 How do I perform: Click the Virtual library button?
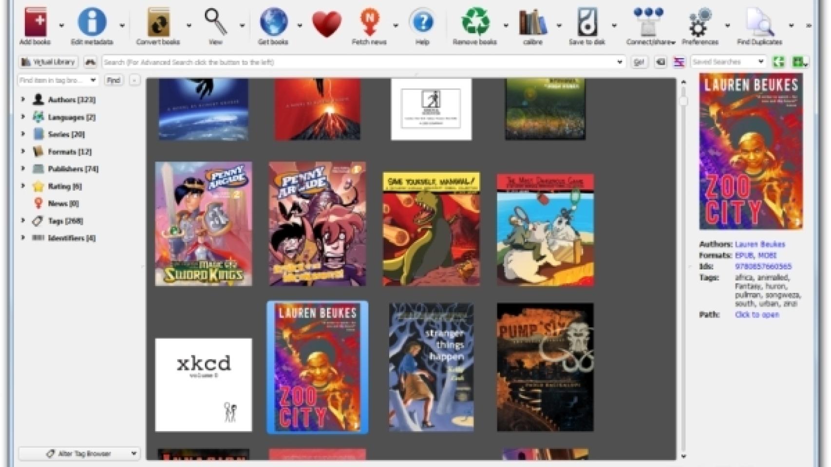click(x=49, y=62)
